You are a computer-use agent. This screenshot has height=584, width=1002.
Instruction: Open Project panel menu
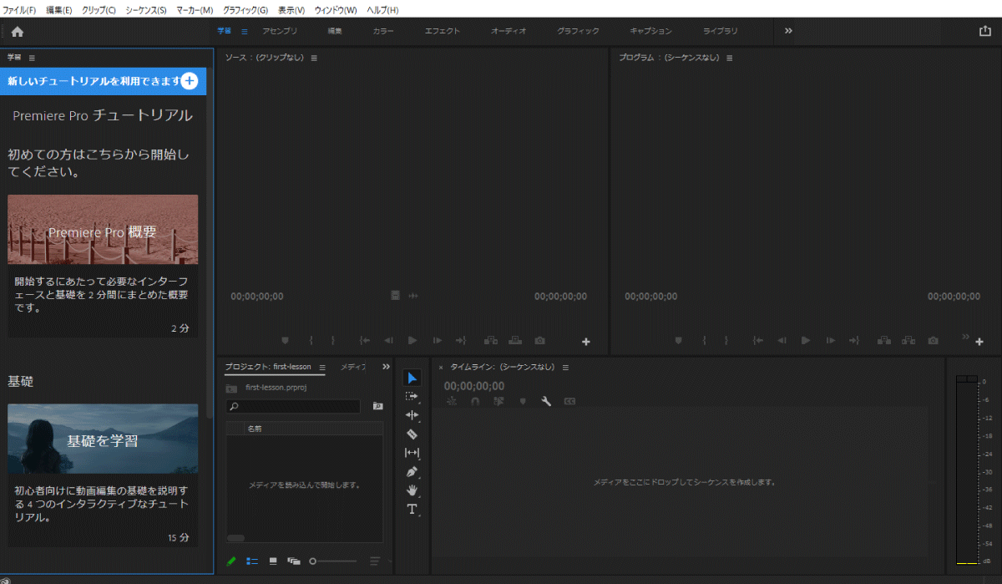pyautogui.click(x=322, y=368)
